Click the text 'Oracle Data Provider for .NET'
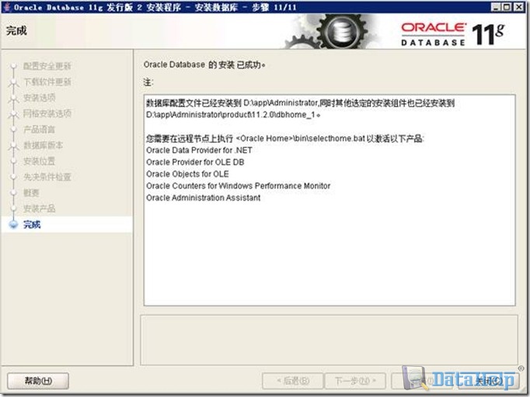The height and width of the screenshot is (397, 530). click(x=199, y=150)
